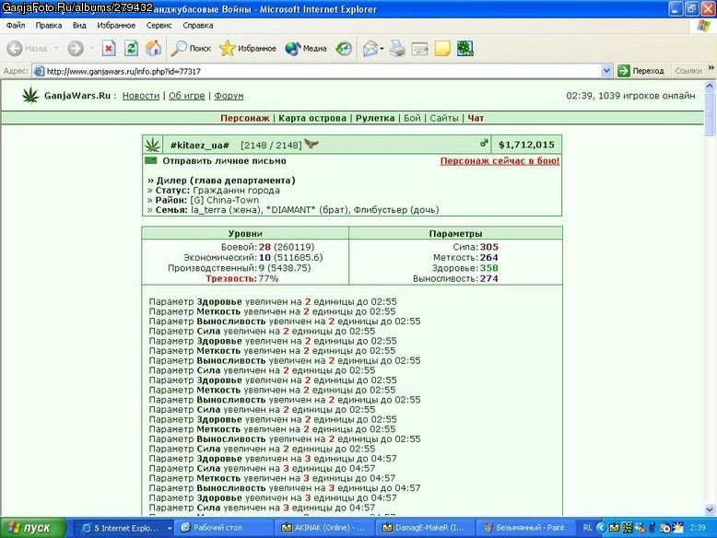The width and height of the screenshot is (717, 538).
Task: Open the Карта острова navigation link
Action: coord(312,118)
